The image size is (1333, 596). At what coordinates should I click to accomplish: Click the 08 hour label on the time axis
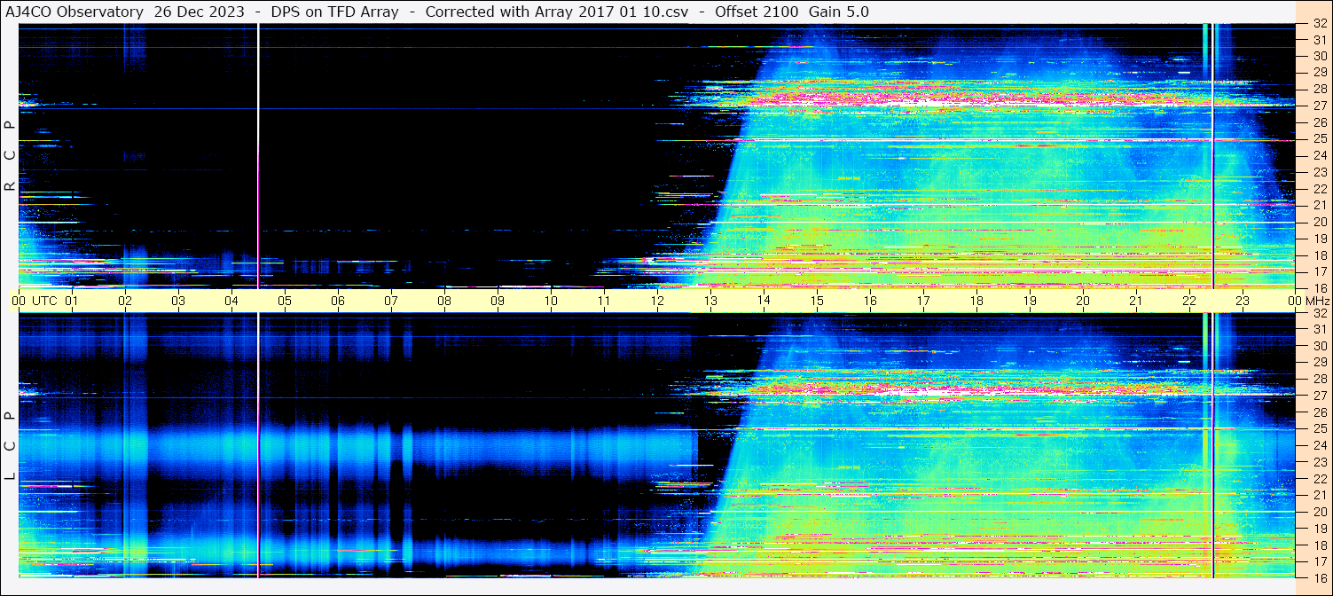pos(444,301)
